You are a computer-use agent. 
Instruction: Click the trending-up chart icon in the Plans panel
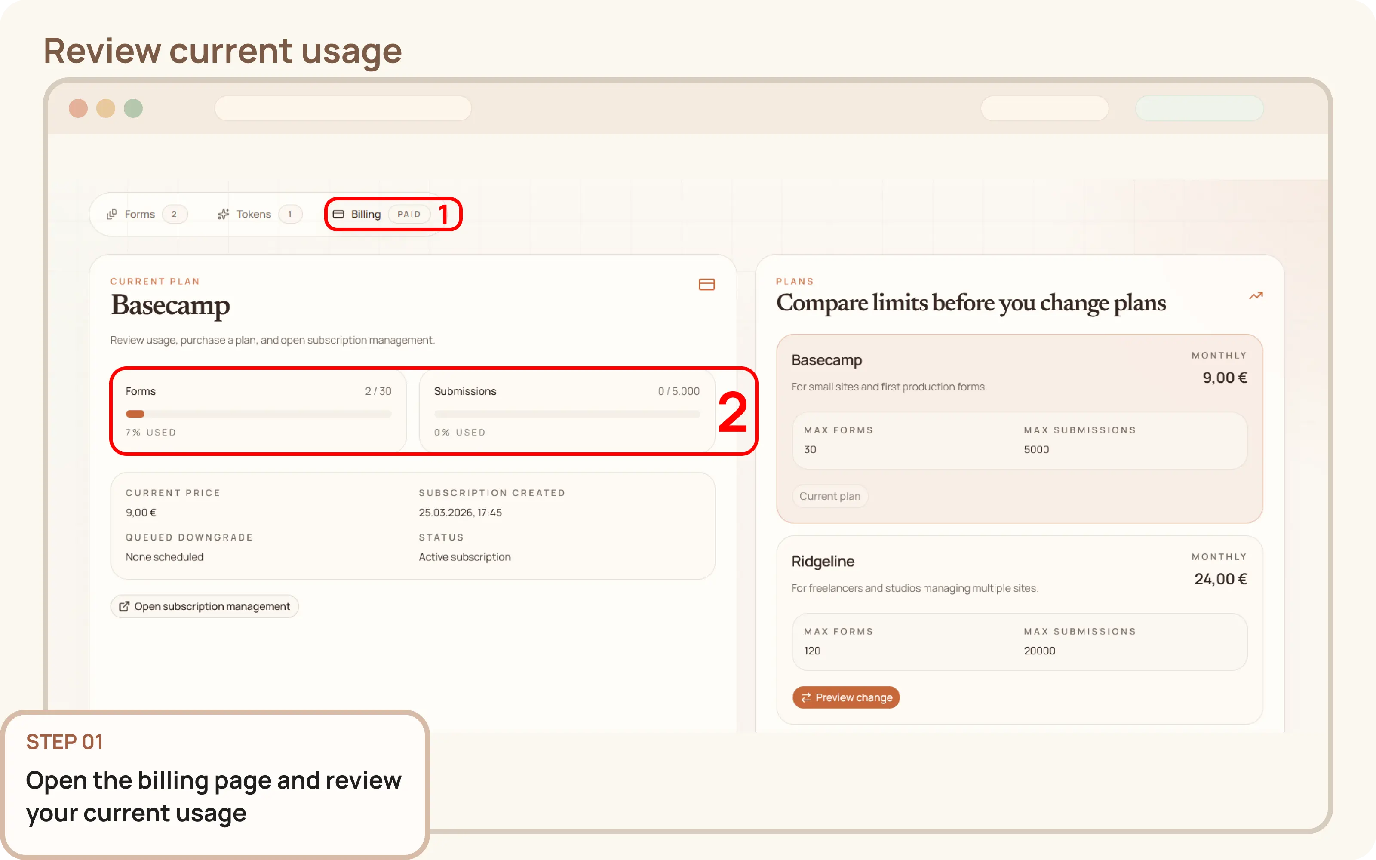click(1256, 295)
